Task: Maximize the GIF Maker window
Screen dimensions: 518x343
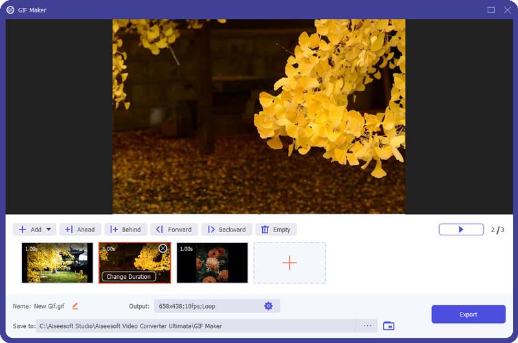Action: [491, 10]
